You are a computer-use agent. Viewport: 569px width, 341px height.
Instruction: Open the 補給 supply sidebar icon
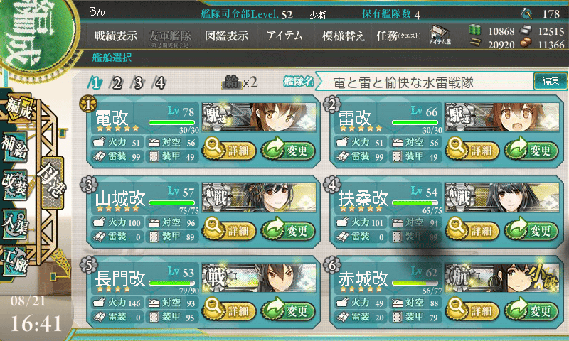point(15,147)
